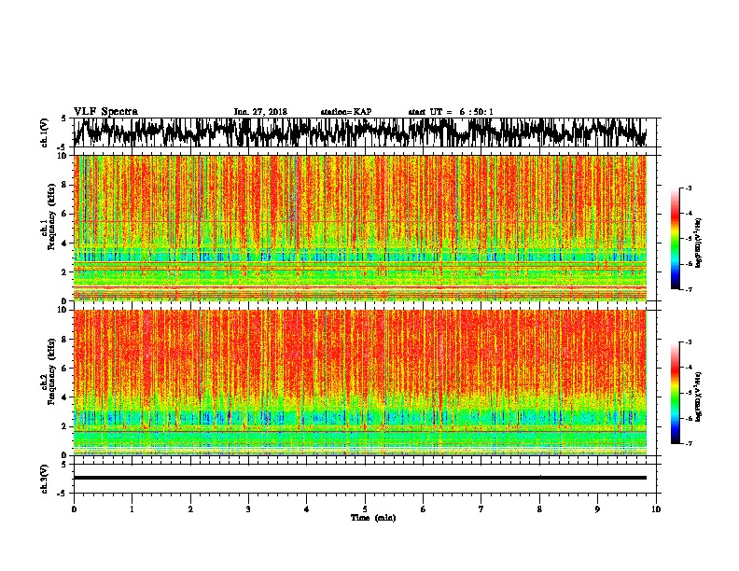Click the "-5" tick on ch.2 color bar
739x571 pixels.
click(688, 393)
